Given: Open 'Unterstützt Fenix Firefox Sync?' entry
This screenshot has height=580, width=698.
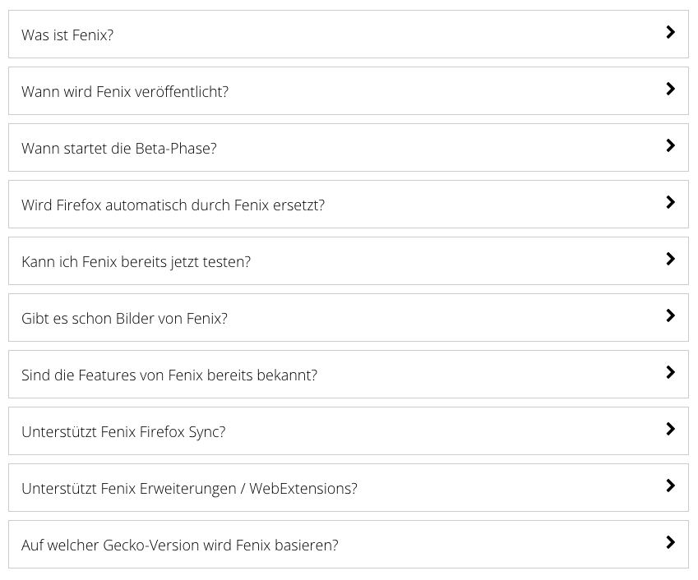Looking at the screenshot, I should click(123, 431).
